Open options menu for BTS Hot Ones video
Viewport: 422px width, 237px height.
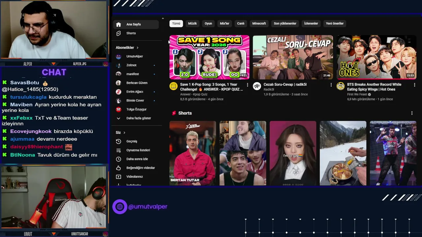[414, 85]
